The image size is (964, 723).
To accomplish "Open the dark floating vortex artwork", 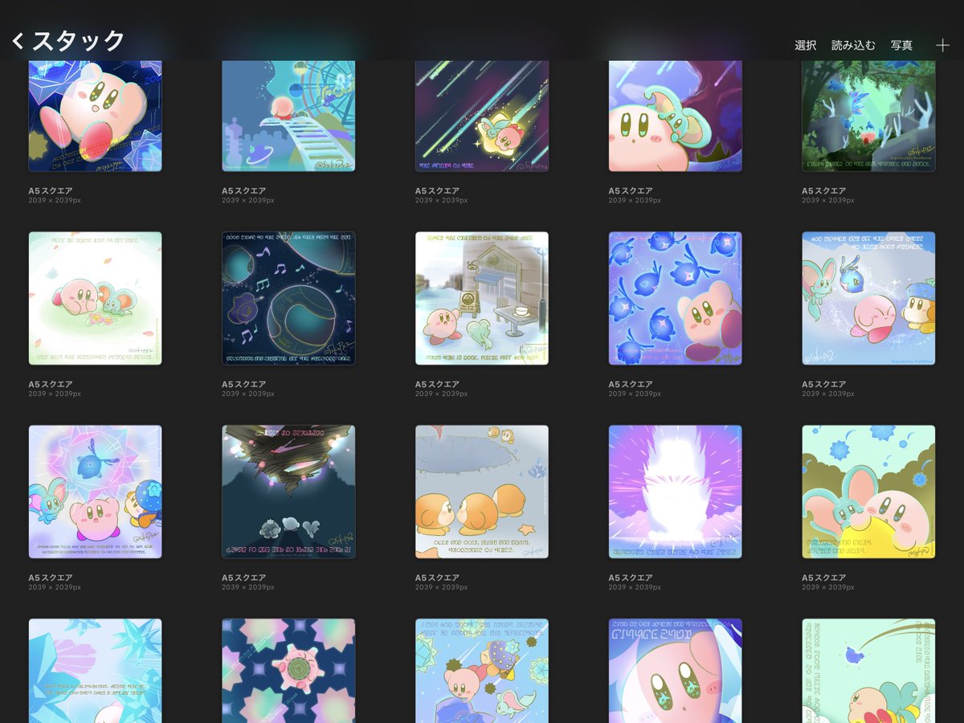I will coord(288,492).
